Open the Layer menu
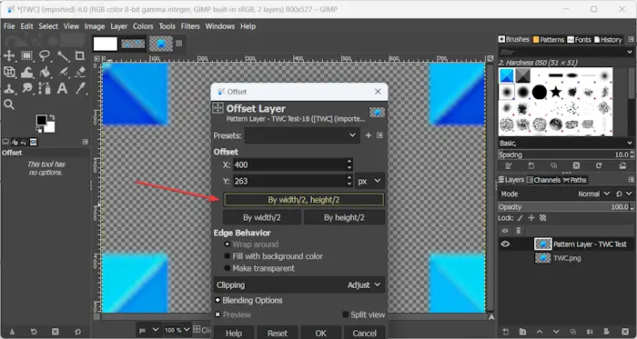The width and height of the screenshot is (637, 339). 119,26
